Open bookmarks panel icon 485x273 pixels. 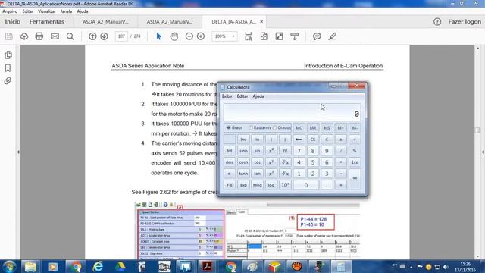pyautogui.click(x=8, y=68)
